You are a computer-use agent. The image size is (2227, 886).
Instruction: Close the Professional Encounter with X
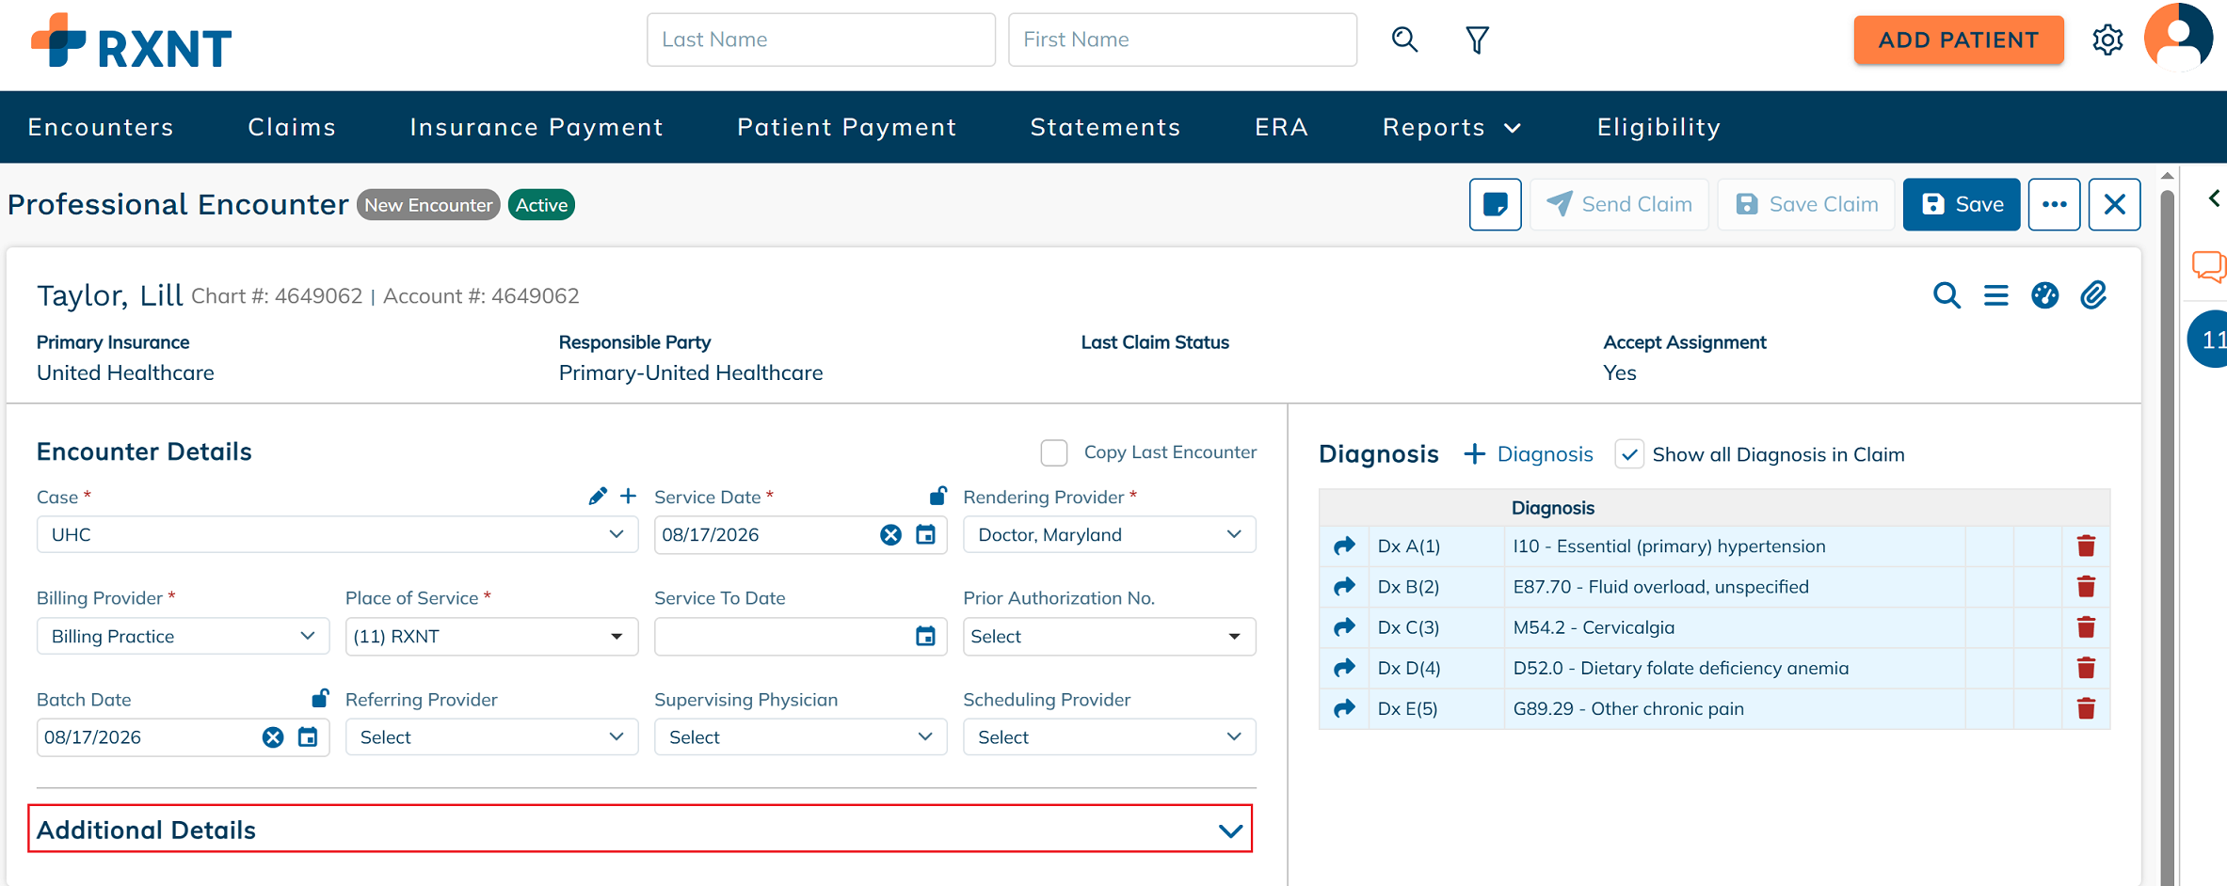[2114, 204]
